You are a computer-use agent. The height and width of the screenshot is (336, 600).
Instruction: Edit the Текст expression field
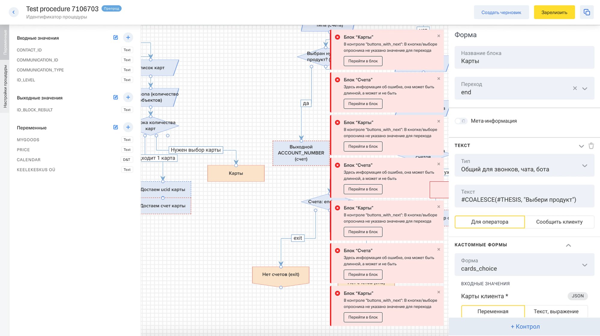click(x=524, y=196)
